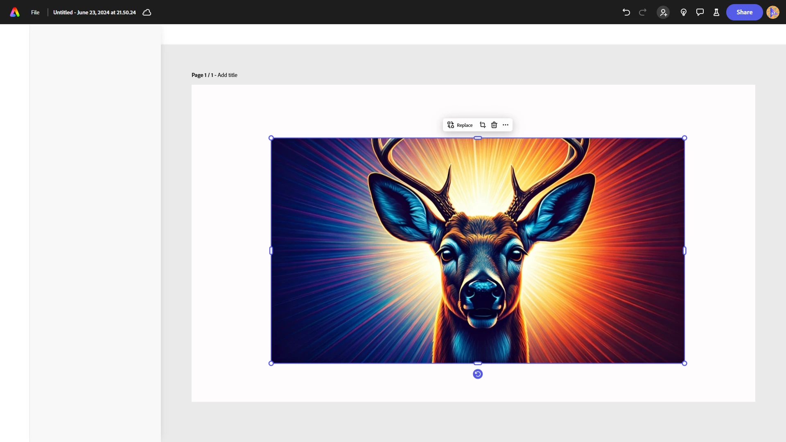Click the top-left corner resize handle
Screen dimensions: 786x442
coord(271,138)
